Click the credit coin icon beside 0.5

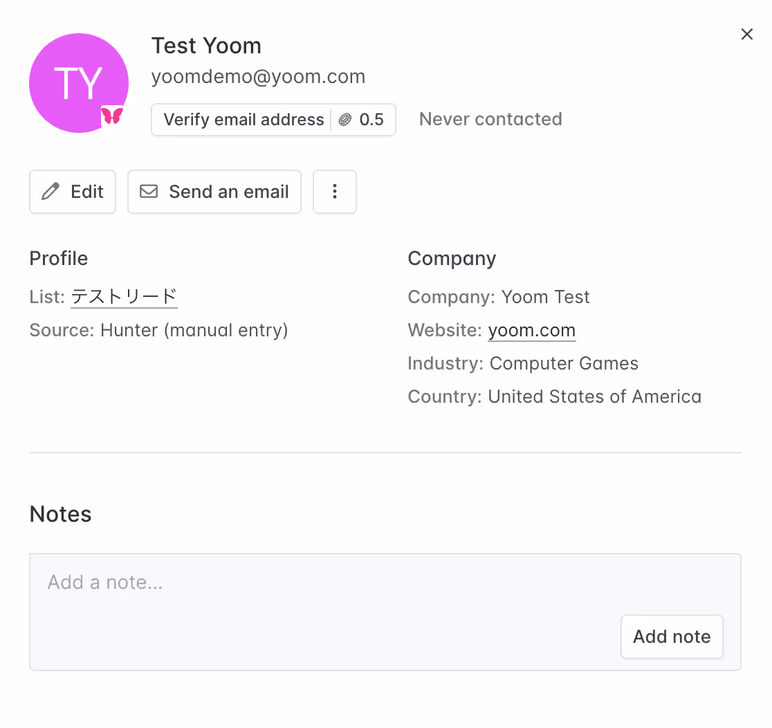coord(344,120)
